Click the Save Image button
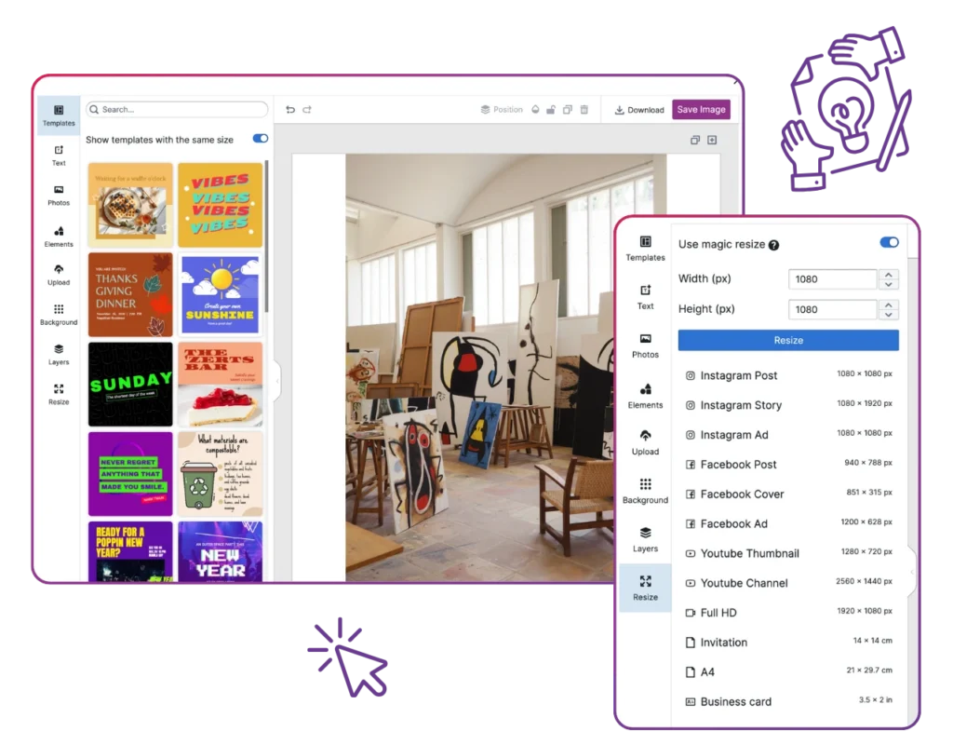 (701, 110)
